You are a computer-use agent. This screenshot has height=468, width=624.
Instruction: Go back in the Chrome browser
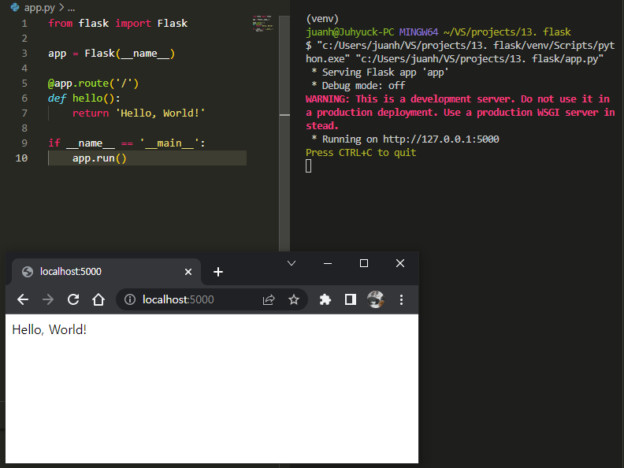click(x=23, y=299)
